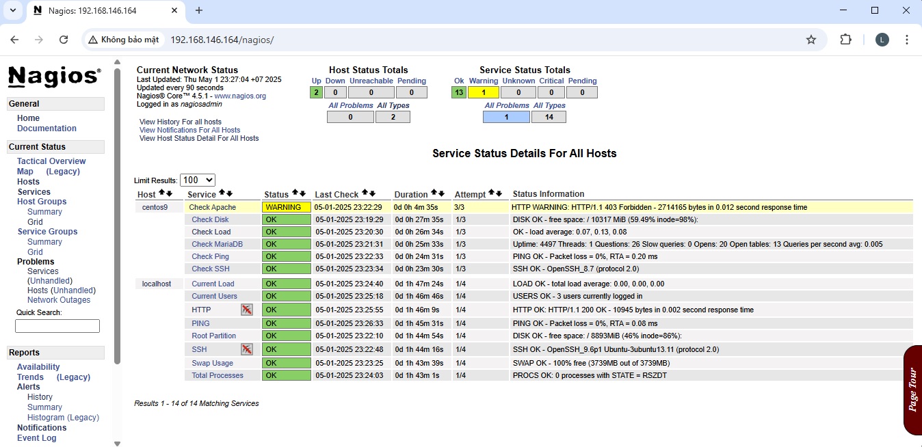Sort Last Check column ascending via up arrow

(x=365, y=194)
